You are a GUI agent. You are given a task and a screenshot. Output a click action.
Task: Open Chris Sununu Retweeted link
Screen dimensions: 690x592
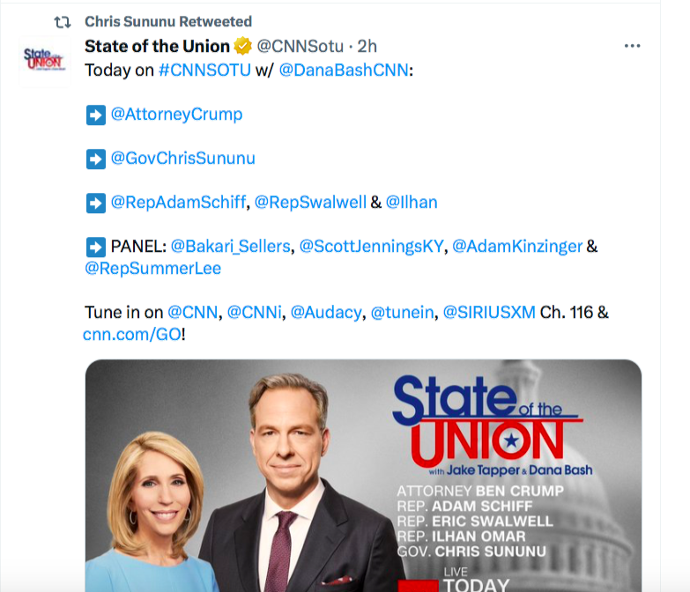coord(168,21)
